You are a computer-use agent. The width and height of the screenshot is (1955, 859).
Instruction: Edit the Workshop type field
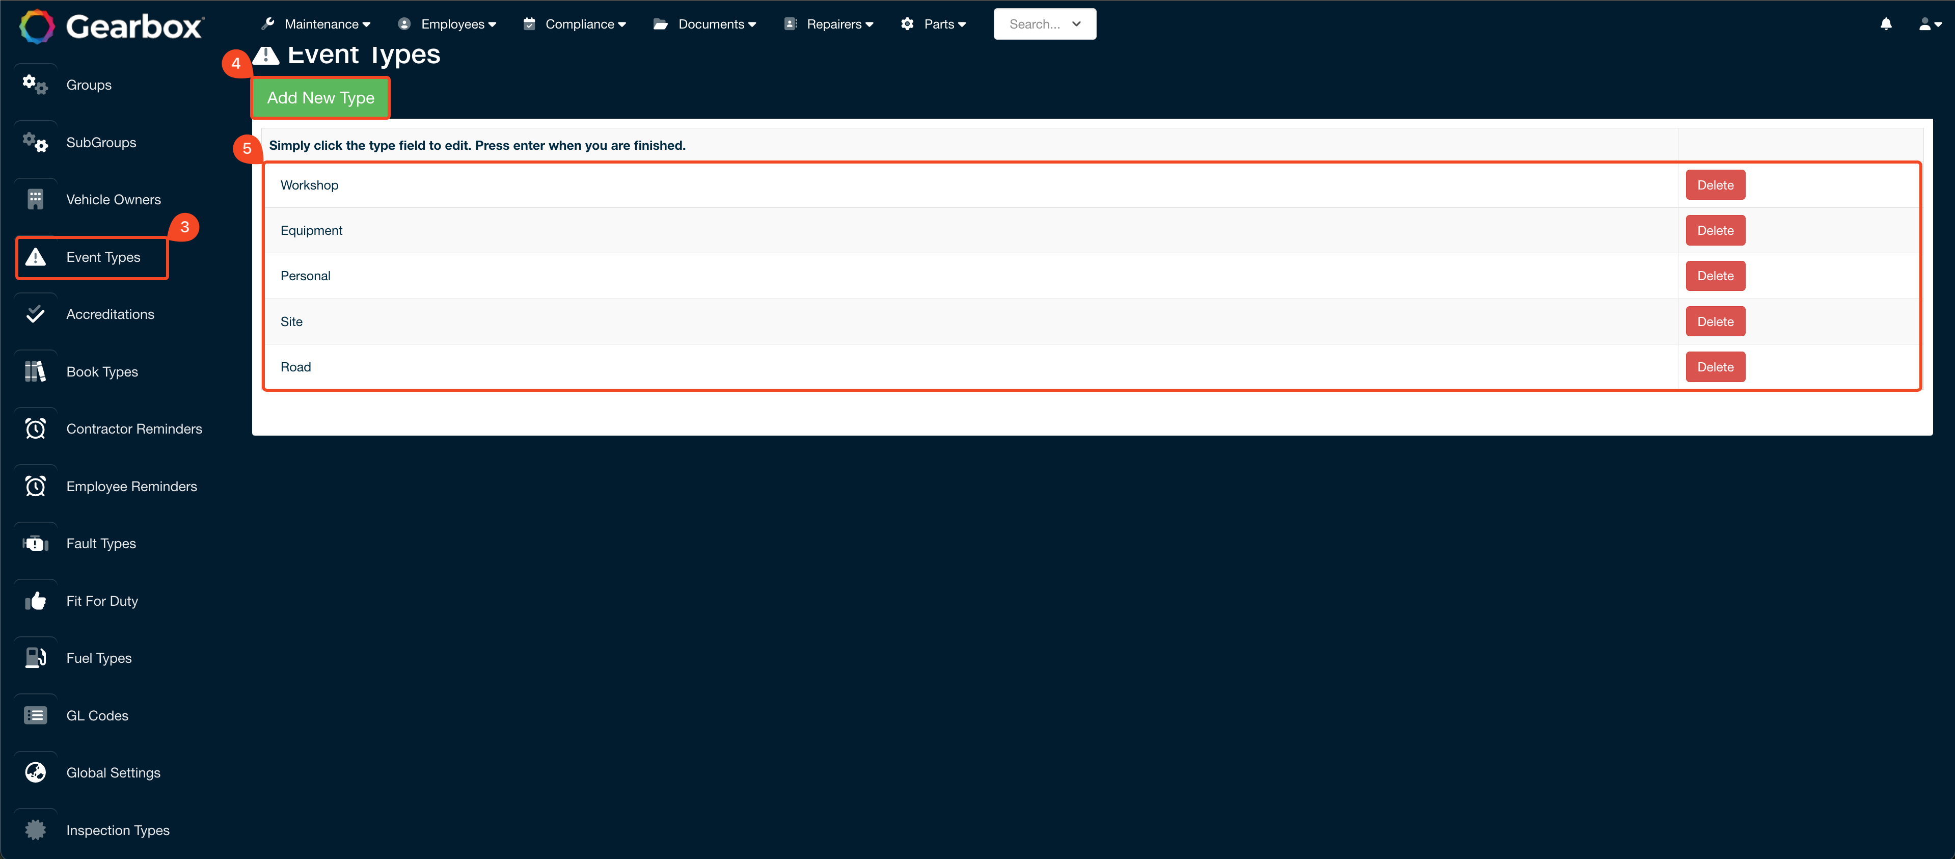[970, 185]
